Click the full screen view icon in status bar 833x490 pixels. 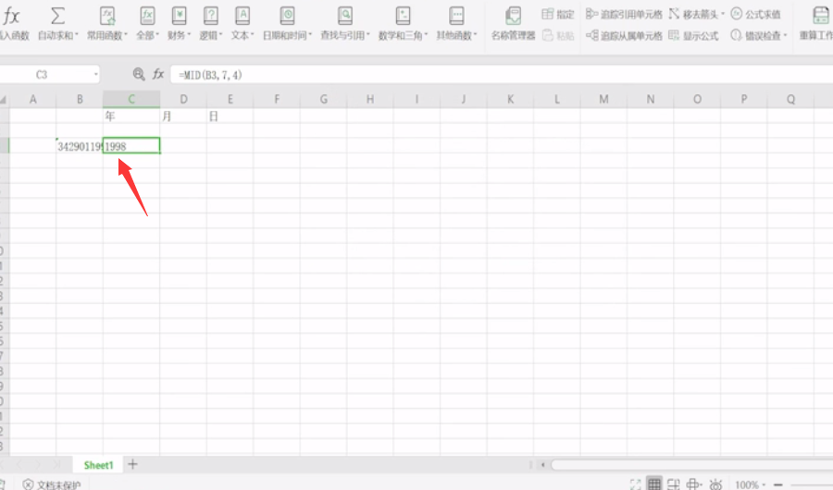pos(635,484)
